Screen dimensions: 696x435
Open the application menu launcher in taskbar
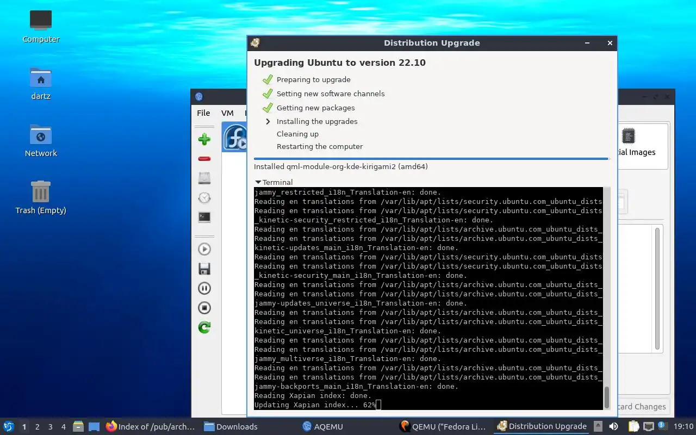(8, 426)
